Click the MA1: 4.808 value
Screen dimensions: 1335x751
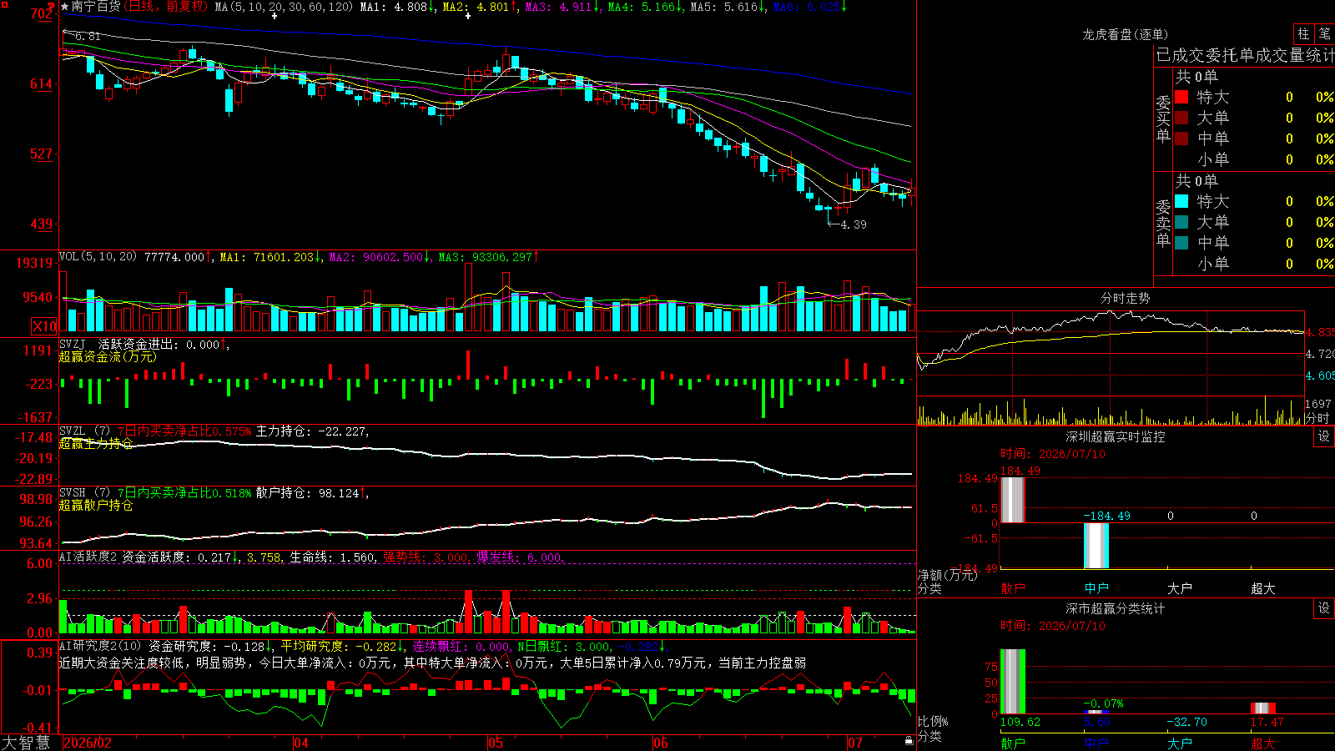(398, 7)
